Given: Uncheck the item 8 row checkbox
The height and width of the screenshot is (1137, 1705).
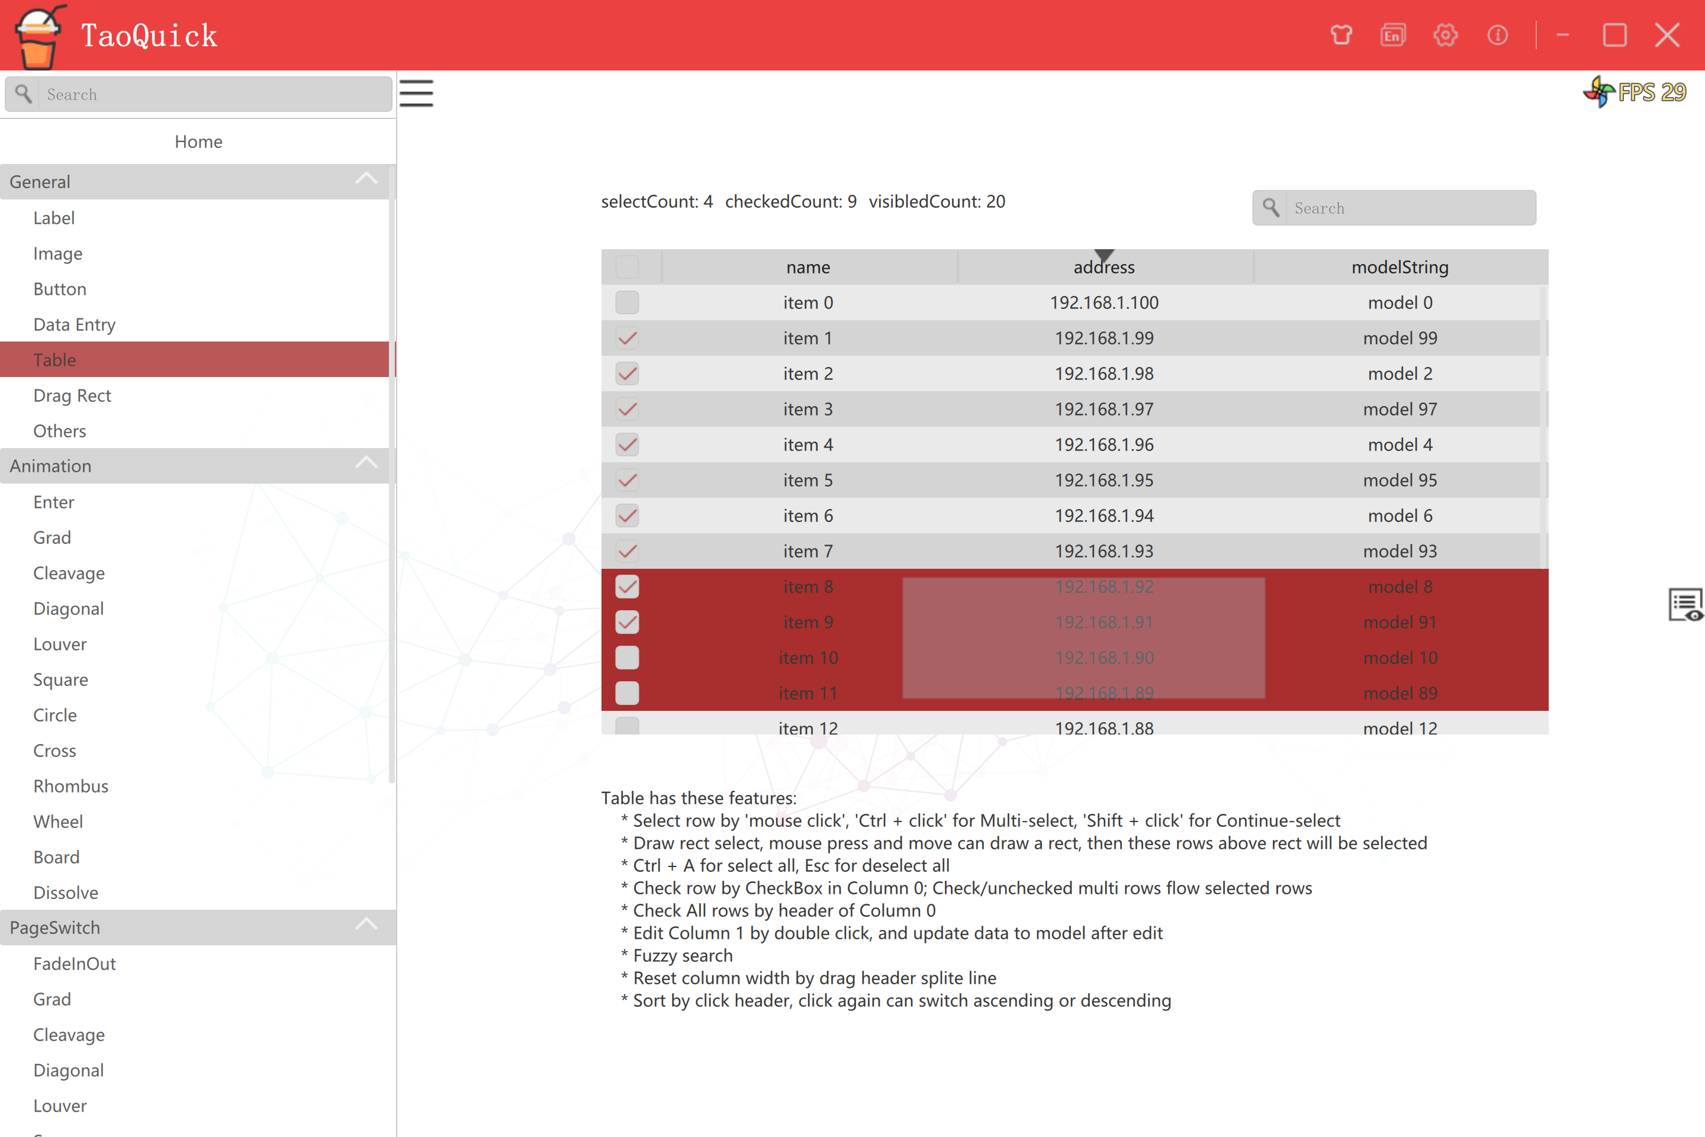Looking at the screenshot, I should click(626, 587).
